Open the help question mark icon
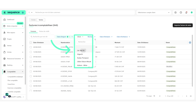Image resolution: width=196 pixels, height=110 pixels. click(x=192, y=13)
